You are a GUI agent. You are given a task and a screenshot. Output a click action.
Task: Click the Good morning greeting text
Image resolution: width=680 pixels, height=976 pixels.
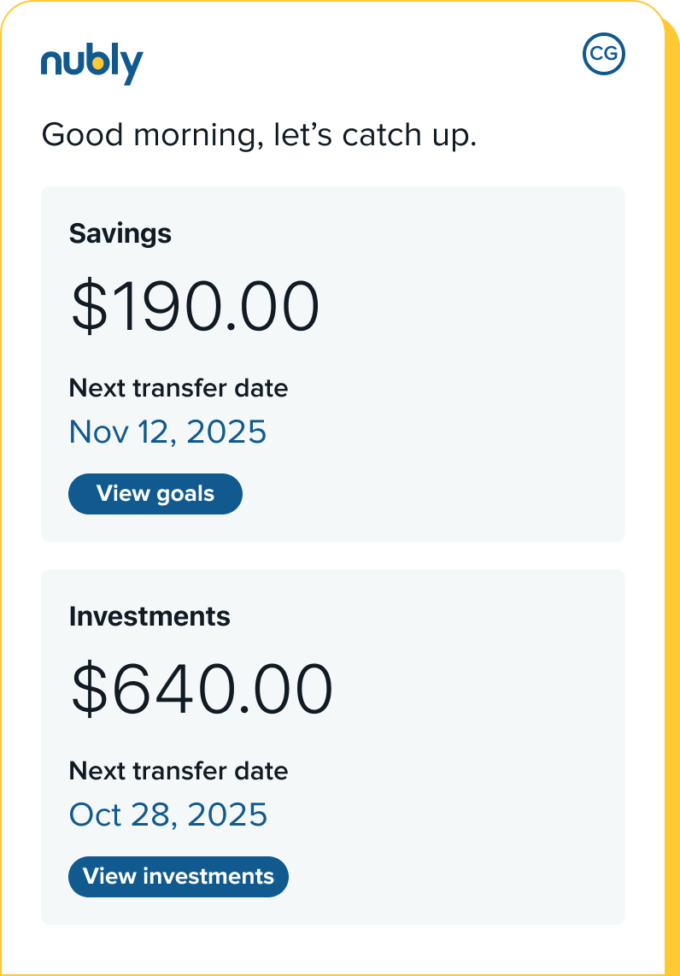(x=259, y=135)
